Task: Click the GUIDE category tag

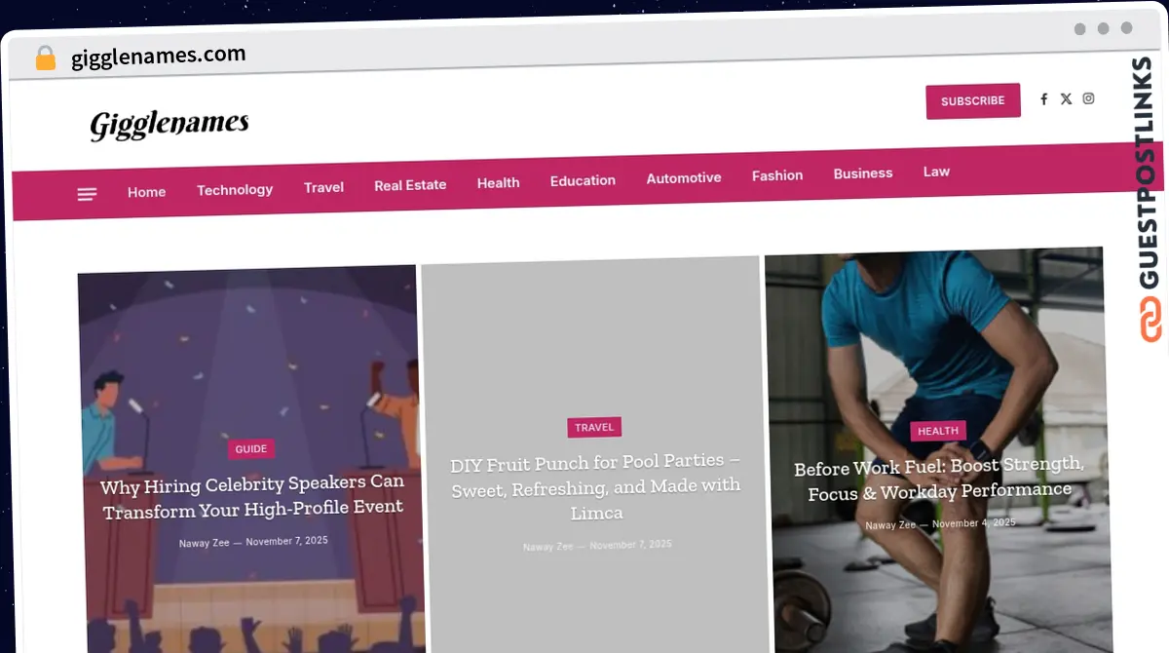Action: point(251,449)
